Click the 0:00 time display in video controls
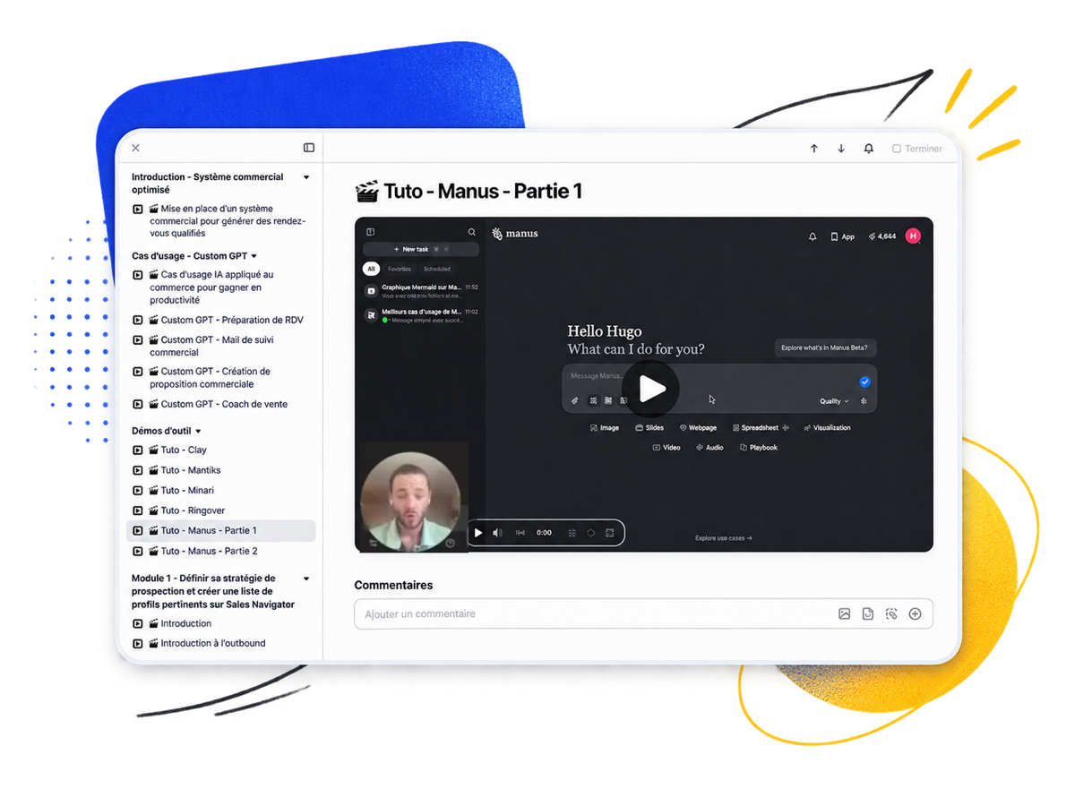Viewport: 1075px width, 806px height. pos(544,533)
